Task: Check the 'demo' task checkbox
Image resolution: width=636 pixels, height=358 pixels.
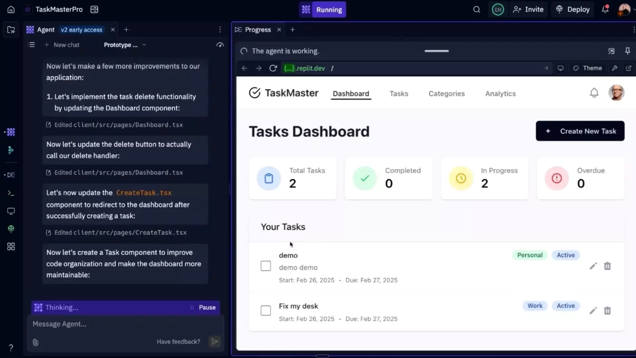Action: 266,266
